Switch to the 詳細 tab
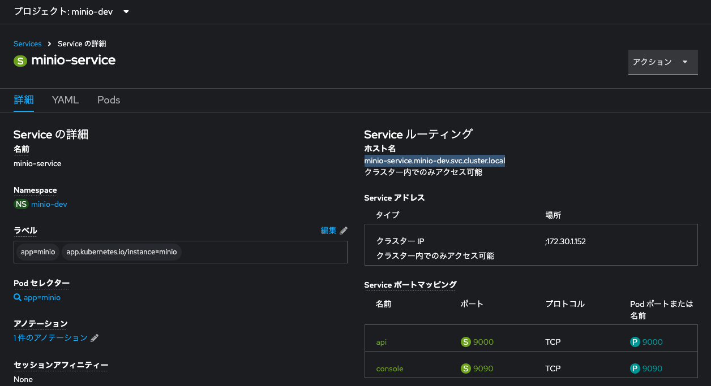This screenshot has height=386, width=711. pyautogui.click(x=24, y=100)
